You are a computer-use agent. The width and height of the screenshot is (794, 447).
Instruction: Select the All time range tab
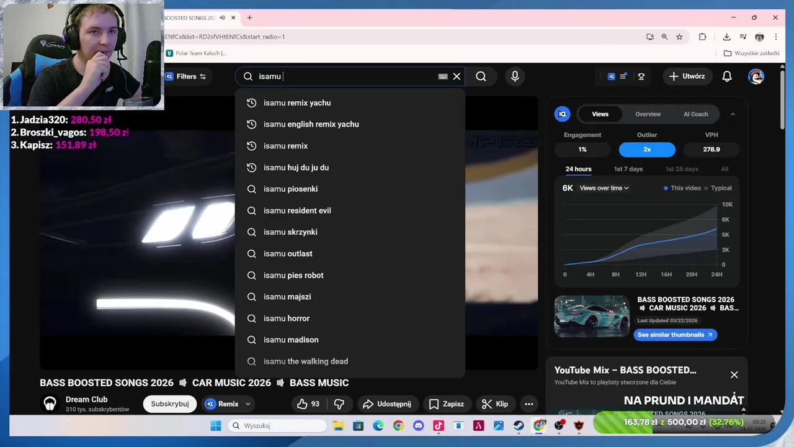point(725,169)
